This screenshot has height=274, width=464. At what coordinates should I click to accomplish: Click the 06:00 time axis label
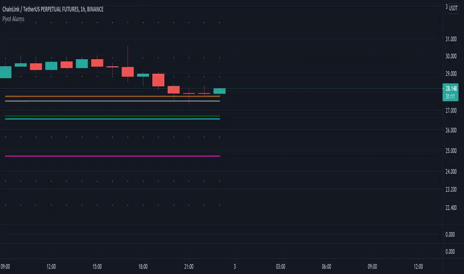[x=327, y=266]
